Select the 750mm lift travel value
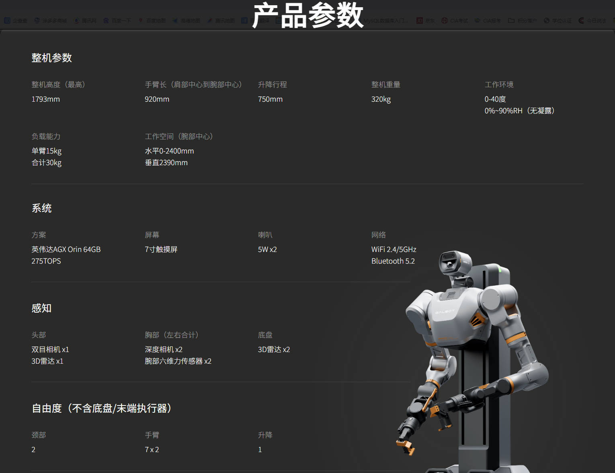The width and height of the screenshot is (615, 473). tap(271, 99)
